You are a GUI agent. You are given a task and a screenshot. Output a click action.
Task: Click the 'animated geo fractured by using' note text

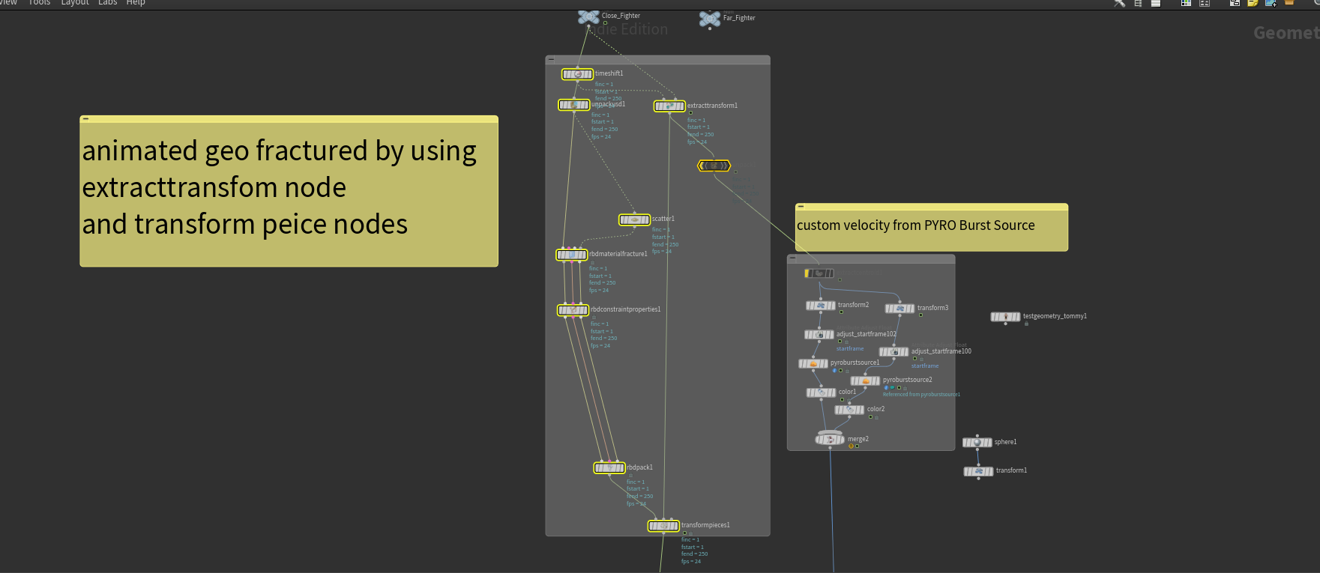279,151
